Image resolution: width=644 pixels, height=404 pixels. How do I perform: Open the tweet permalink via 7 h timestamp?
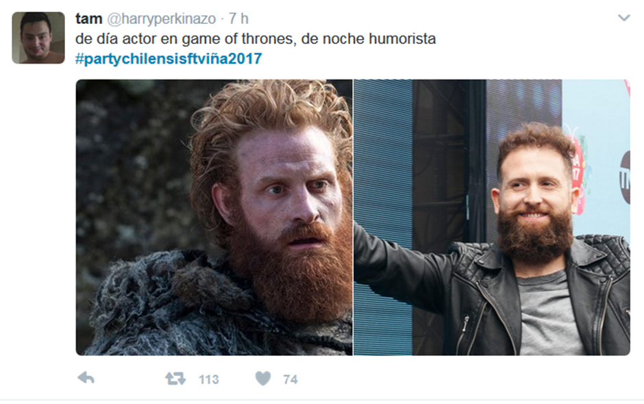(x=238, y=18)
